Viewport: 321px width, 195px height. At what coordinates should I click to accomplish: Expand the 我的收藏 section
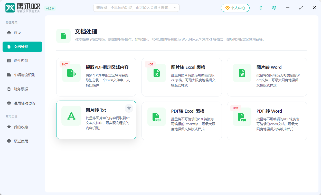click(22, 126)
